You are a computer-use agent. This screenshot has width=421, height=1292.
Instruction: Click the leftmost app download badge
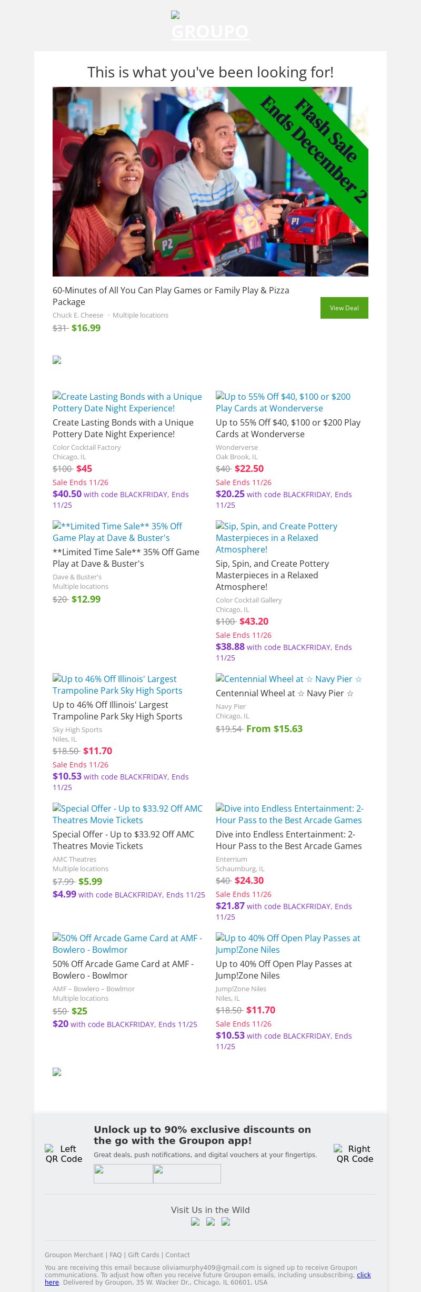coord(123,1173)
